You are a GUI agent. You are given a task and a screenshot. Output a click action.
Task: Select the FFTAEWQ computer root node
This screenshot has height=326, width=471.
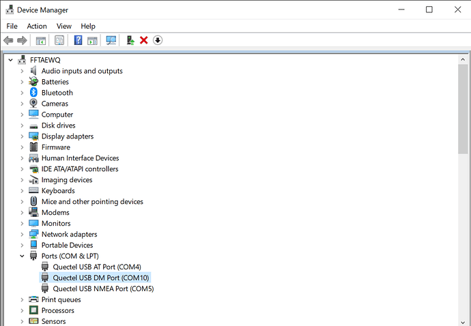46,60
